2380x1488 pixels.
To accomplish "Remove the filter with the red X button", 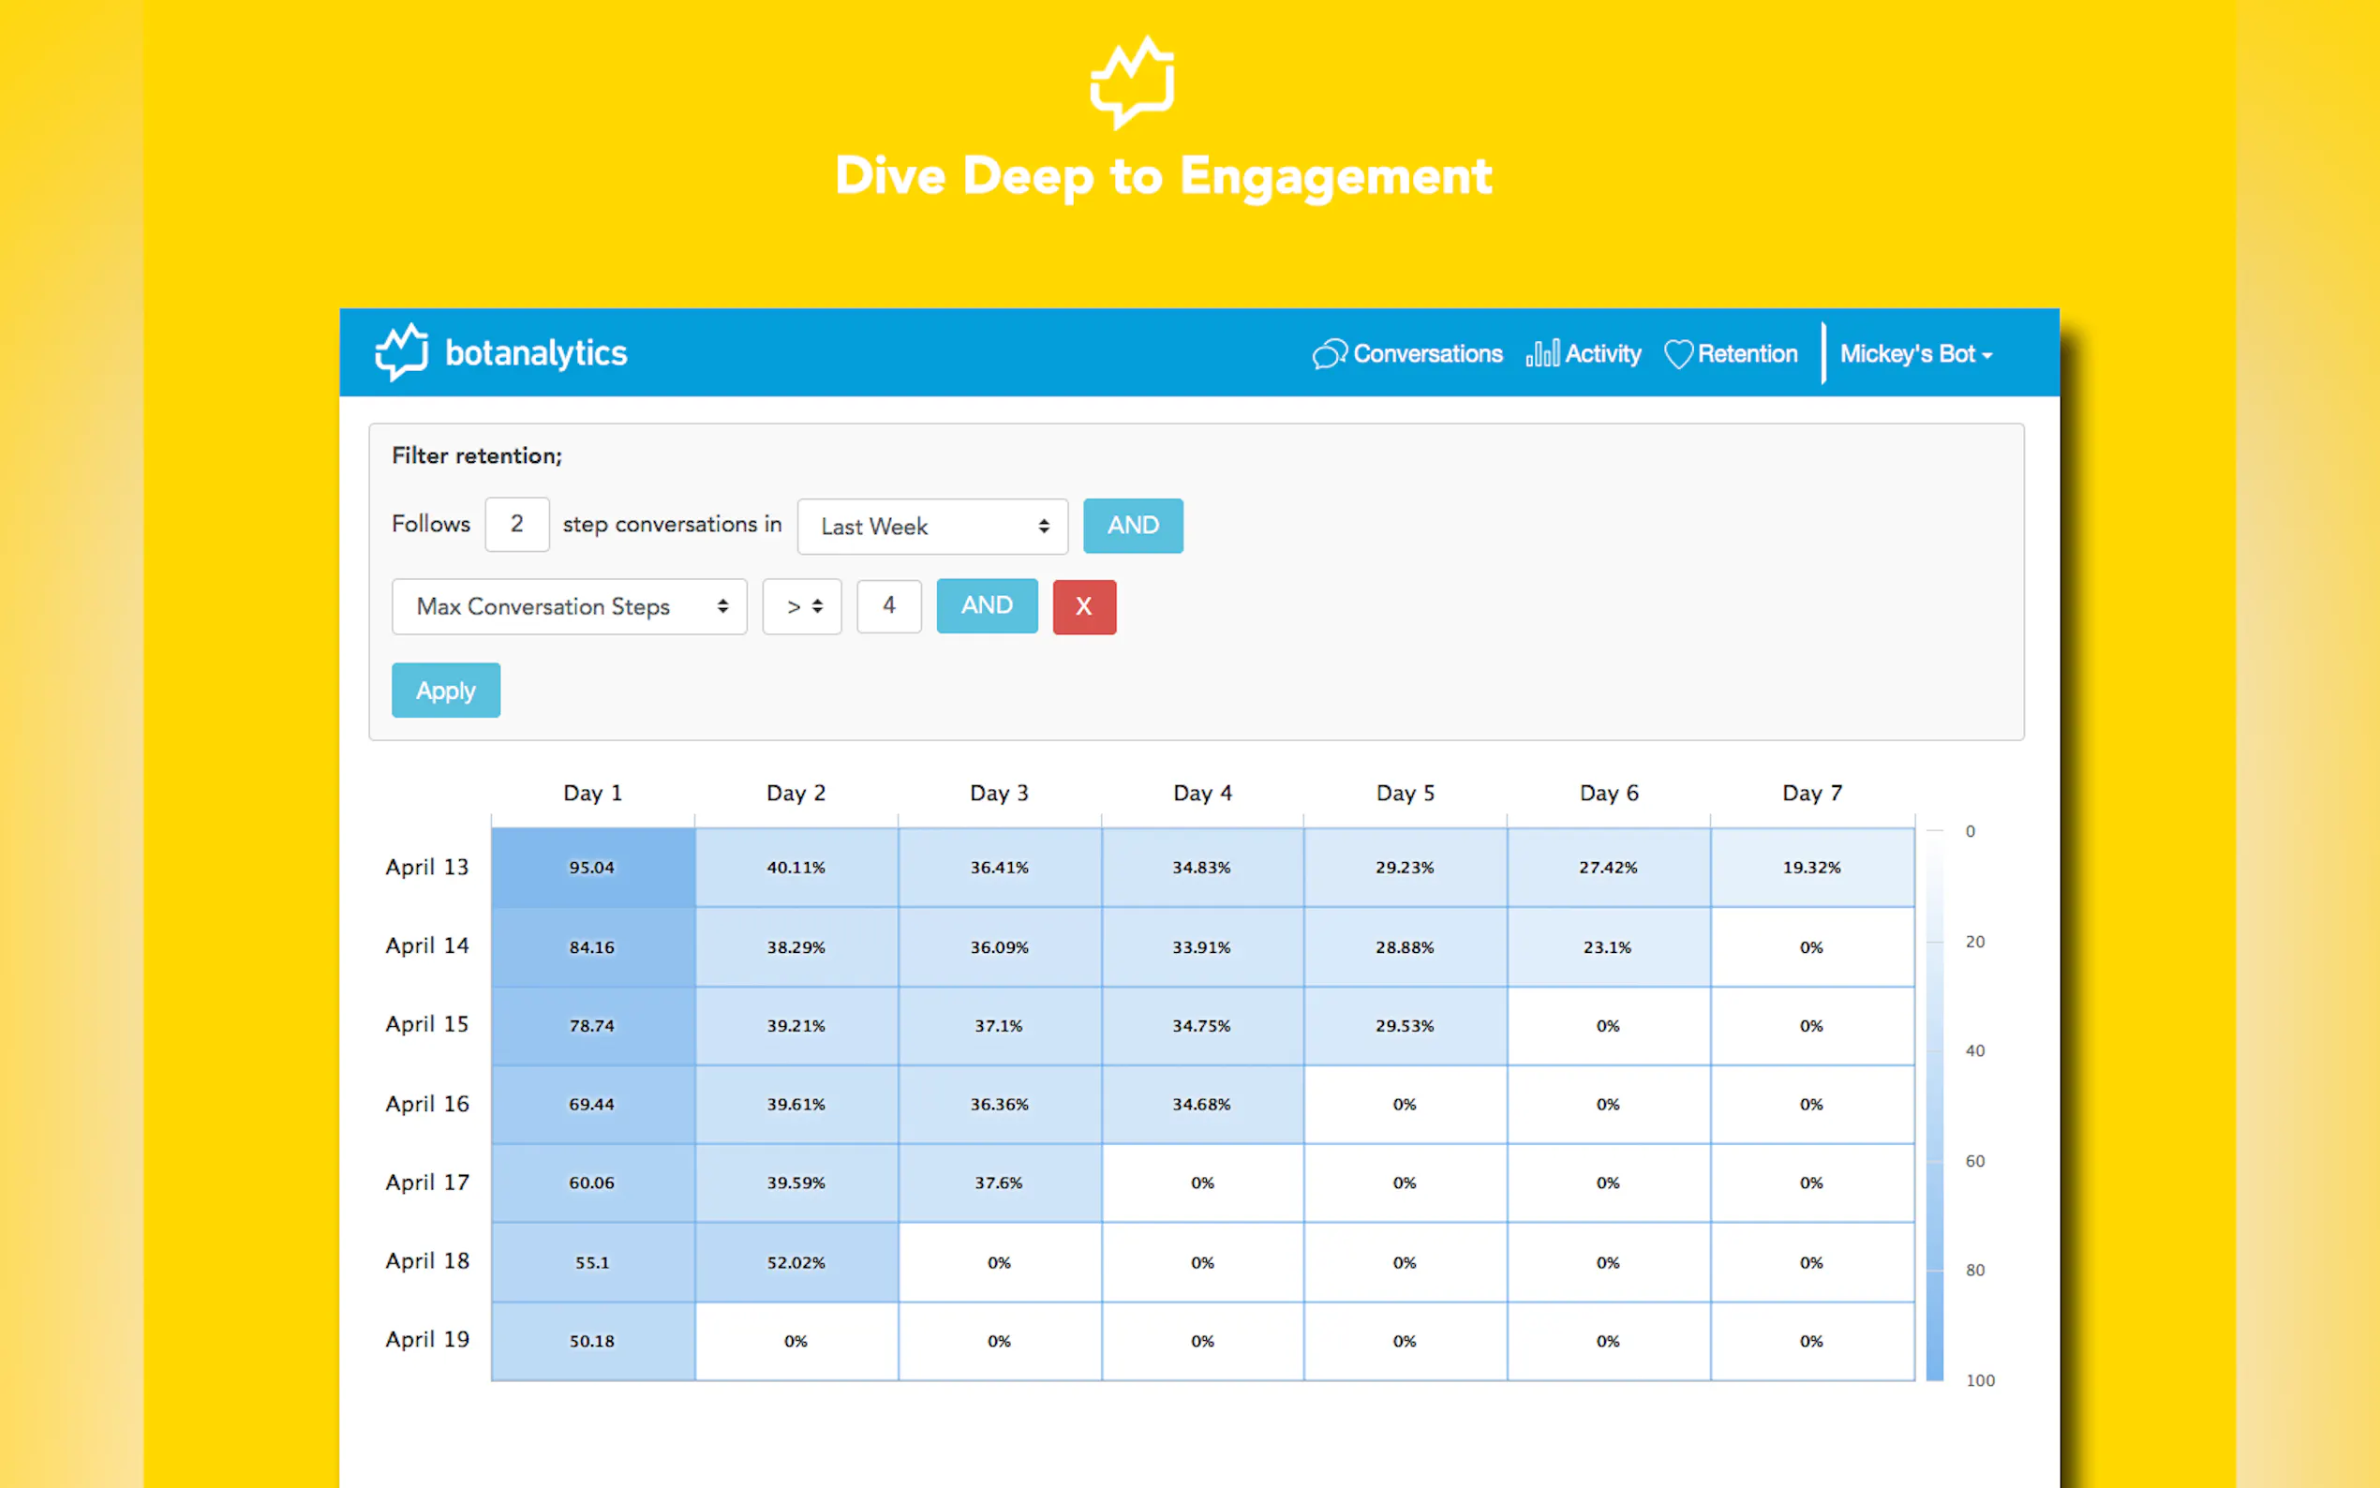I will coord(1083,606).
